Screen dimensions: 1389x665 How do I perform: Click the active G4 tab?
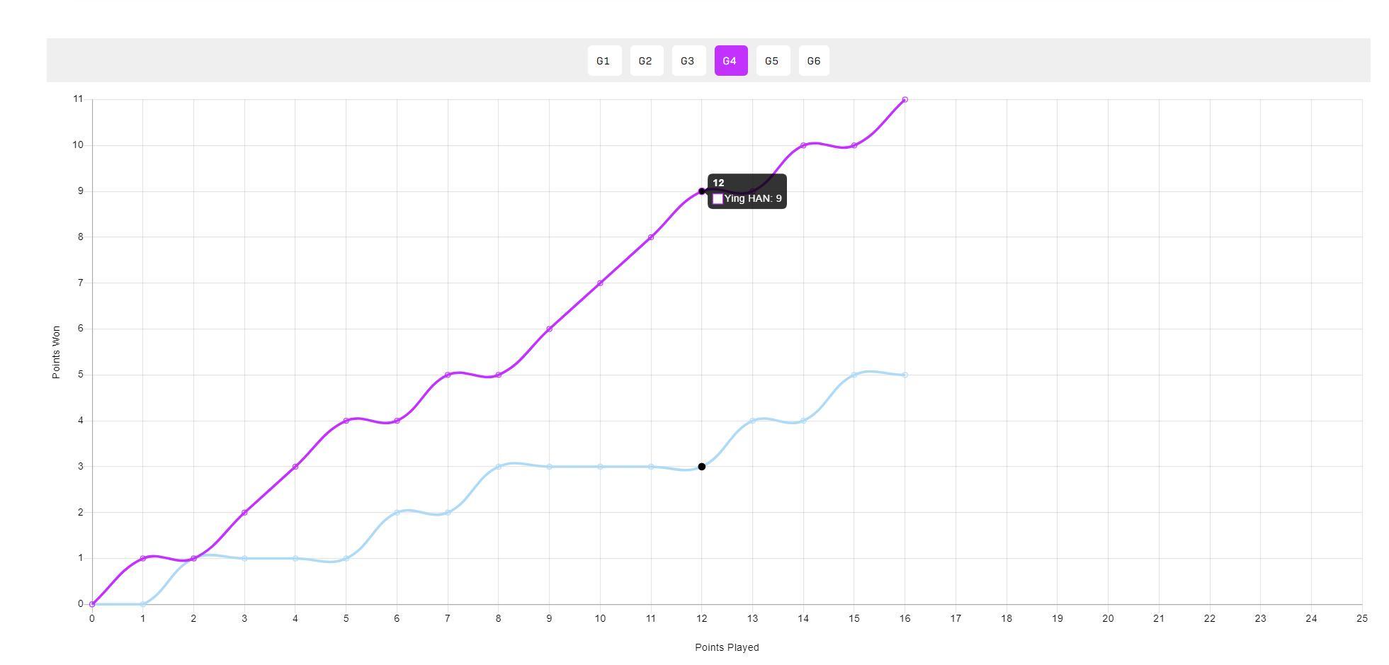[x=730, y=61]
